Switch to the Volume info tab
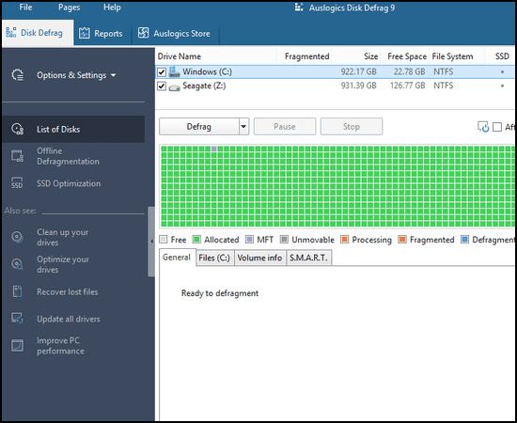 pos(259,258)
